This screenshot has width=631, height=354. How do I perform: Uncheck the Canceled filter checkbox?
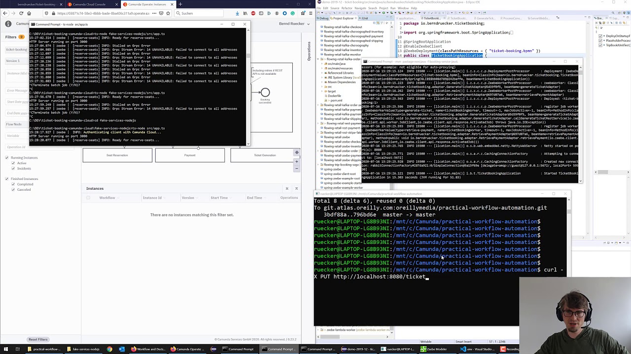pyautogui.click(x=13, y=190)
